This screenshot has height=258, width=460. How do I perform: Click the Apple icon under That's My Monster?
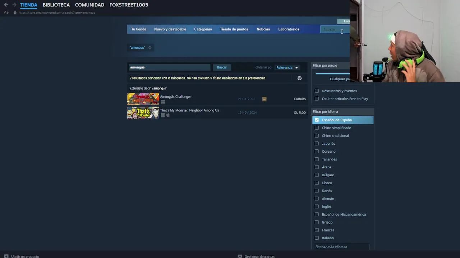168,115
